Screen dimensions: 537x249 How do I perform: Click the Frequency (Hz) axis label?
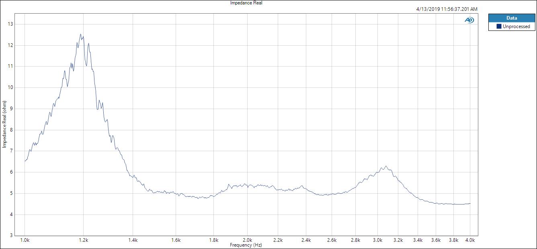point(246,245)
